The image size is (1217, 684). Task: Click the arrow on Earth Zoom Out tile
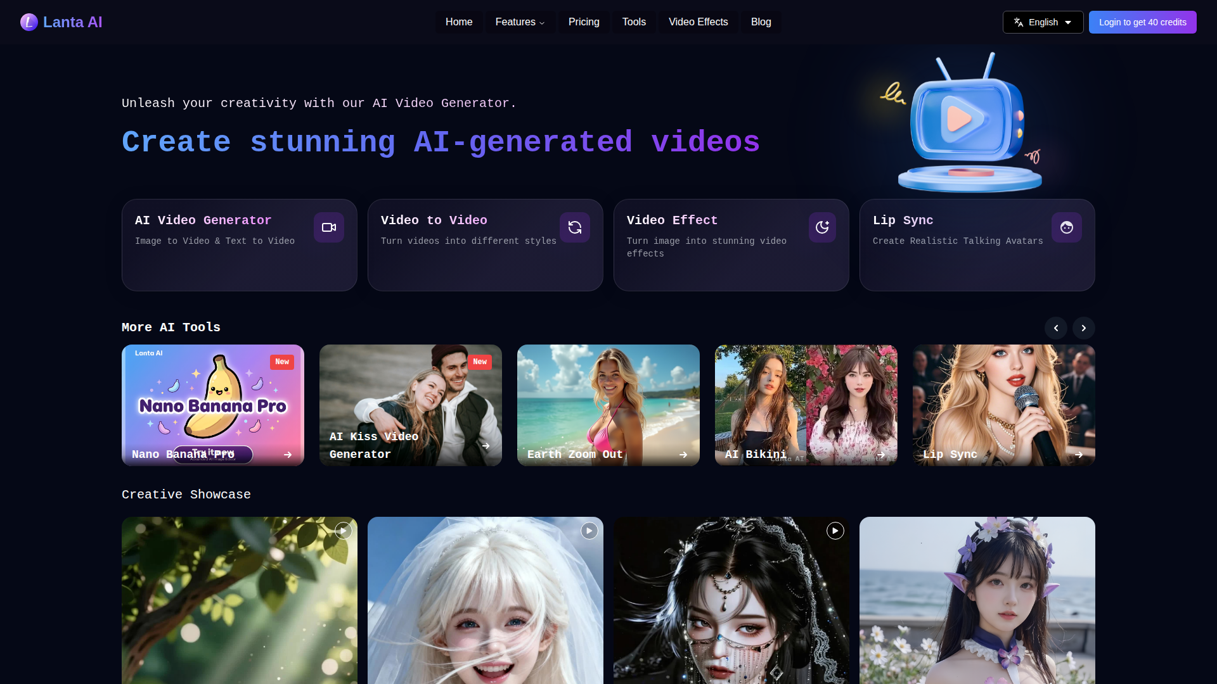pyautogui.click(x=683, y=455)
